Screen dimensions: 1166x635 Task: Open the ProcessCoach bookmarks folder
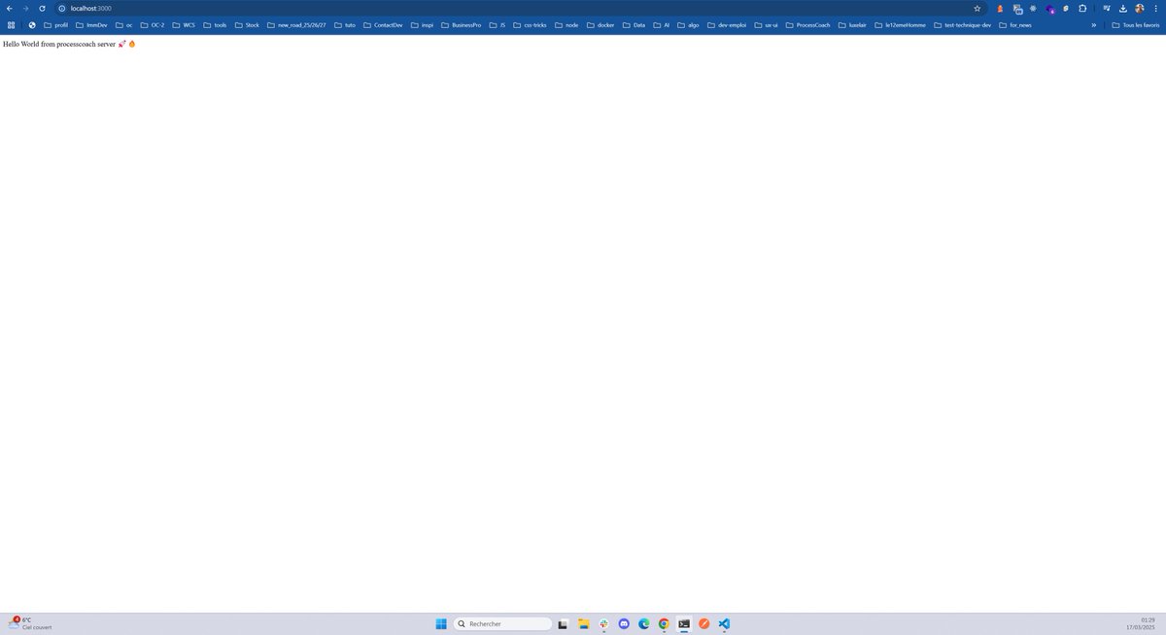[x=807, y=24]
